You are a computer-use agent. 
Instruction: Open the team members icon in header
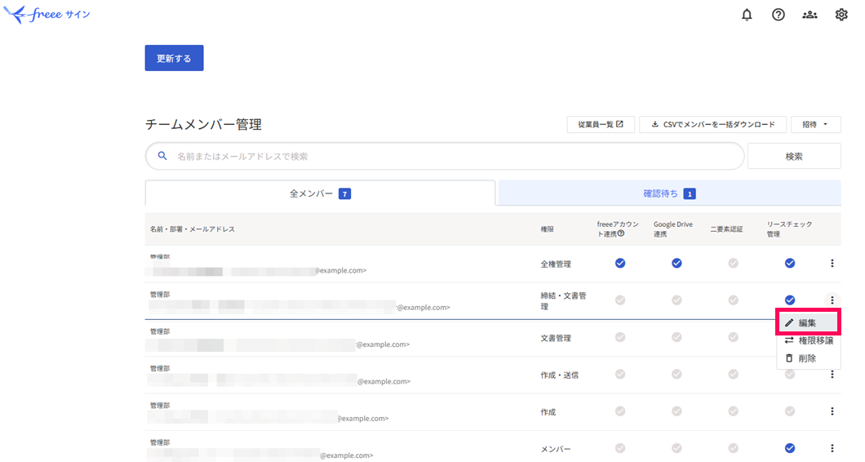pos(810,15)
